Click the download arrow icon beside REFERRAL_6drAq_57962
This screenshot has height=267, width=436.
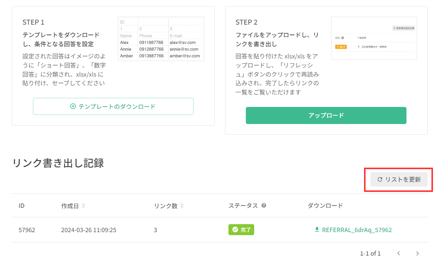pyautogui.click(x=317, y=229)
